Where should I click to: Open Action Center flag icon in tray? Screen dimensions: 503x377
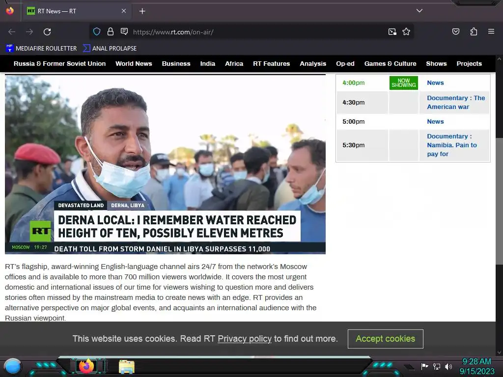424,366
